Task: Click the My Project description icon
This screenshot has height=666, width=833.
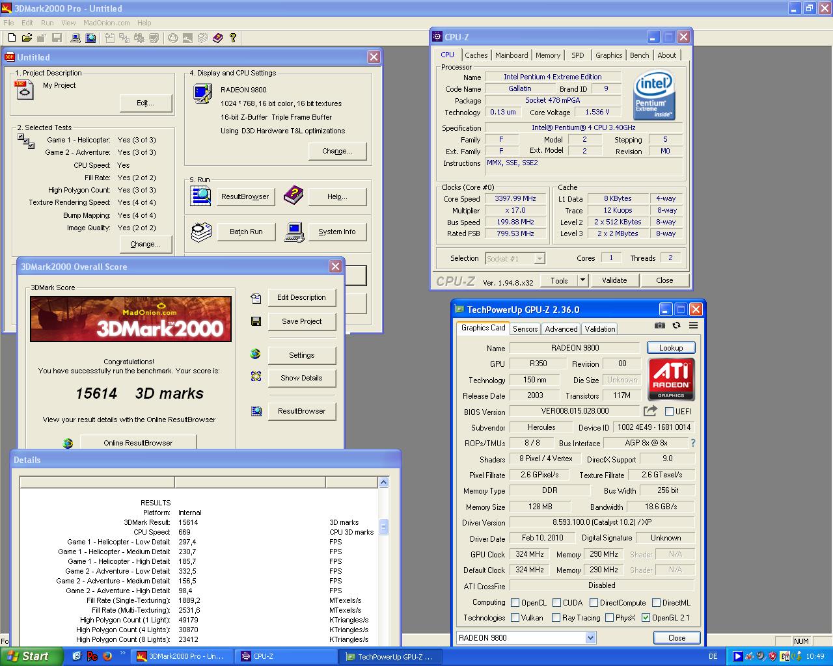Action: pos(24,90)
